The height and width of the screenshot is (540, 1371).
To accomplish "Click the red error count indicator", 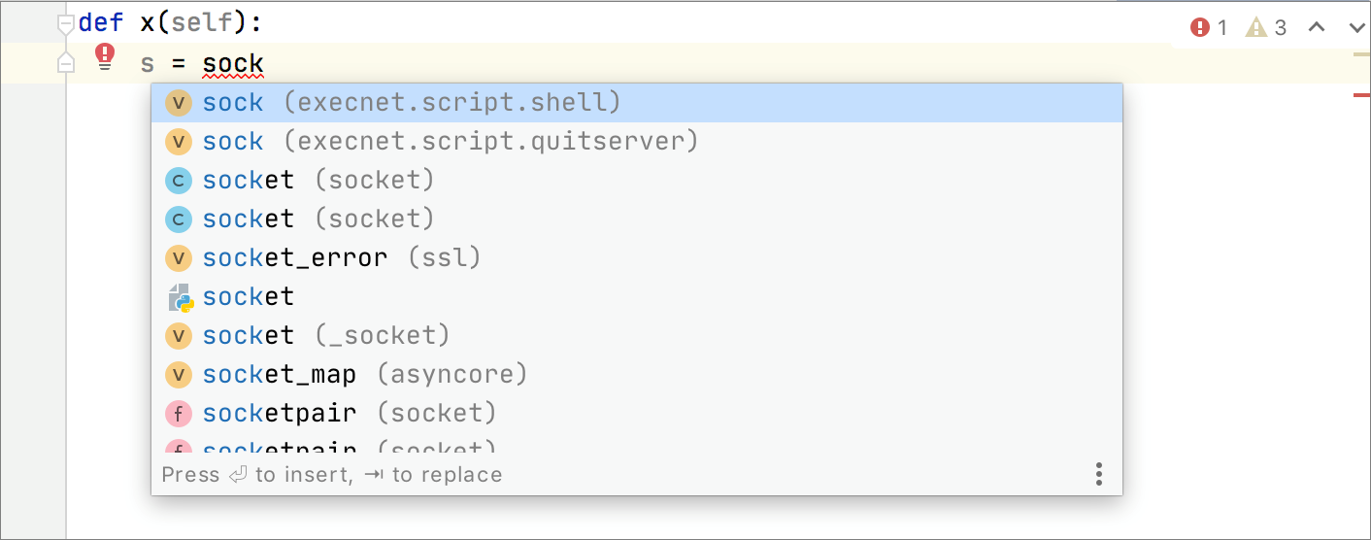I will (x=1209, y=27).
